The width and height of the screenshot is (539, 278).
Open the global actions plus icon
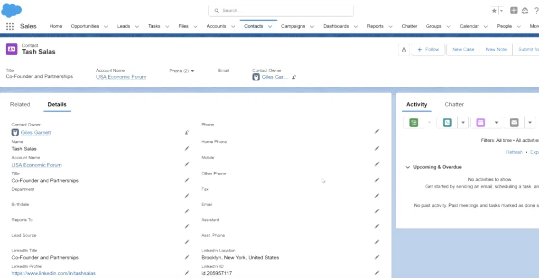click(513, 10)
